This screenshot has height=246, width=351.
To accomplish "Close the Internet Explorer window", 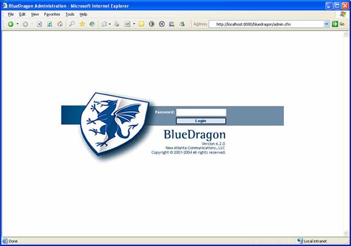I will [x=345, y=6].
